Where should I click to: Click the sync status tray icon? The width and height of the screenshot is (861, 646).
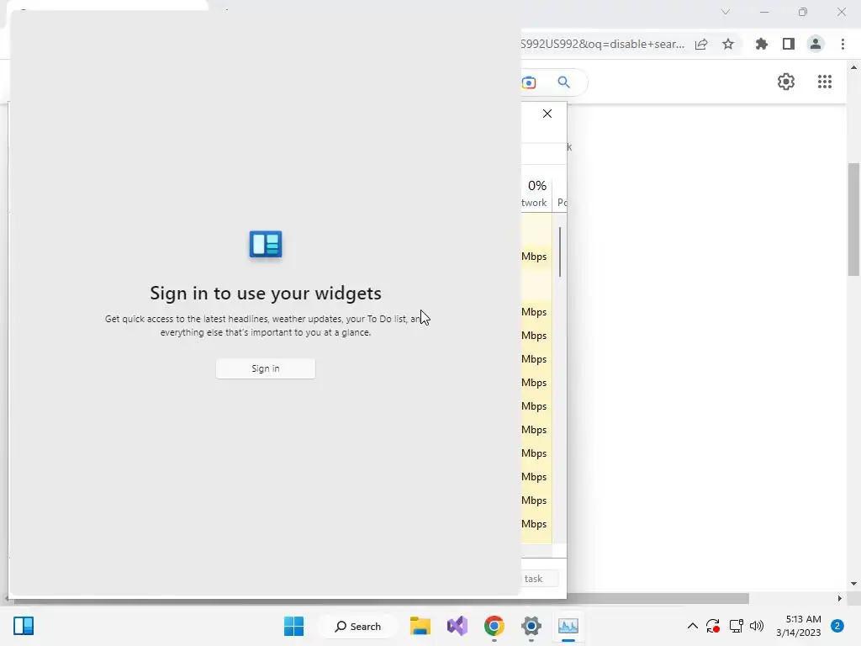(713, 626)
